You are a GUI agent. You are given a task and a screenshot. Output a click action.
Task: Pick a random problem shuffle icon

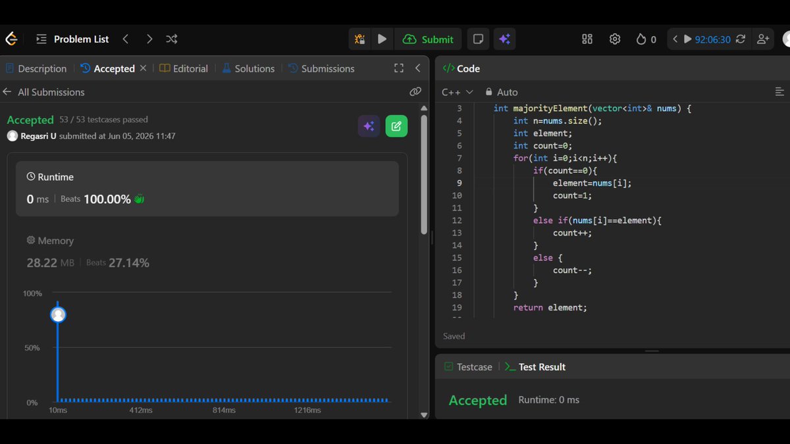pos(172,39)
